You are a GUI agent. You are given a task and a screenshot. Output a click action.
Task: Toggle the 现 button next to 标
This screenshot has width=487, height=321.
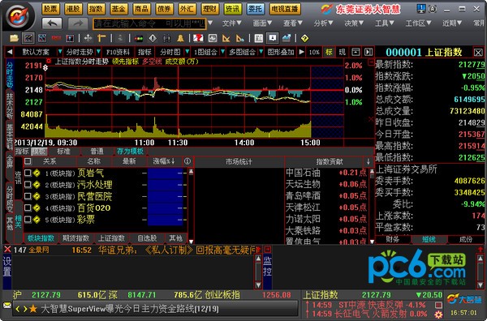click(x=343, y=52)
